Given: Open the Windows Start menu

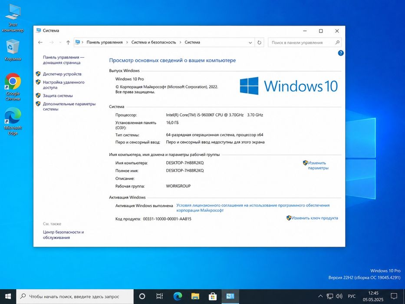Looking at the screenshot, I should pyautogui.click(x=8, y=297).
